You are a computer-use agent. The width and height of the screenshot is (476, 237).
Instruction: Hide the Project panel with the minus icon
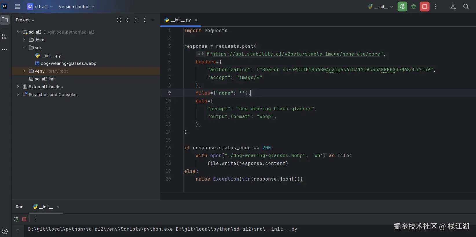[x=153, y=20]
